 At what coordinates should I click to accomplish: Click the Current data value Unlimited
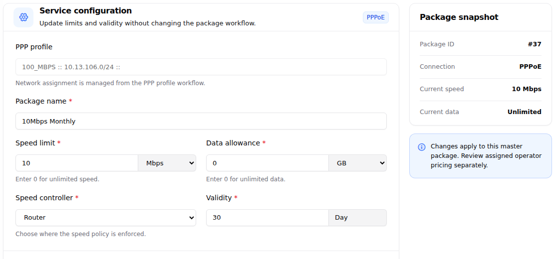[x=524, y=112]
